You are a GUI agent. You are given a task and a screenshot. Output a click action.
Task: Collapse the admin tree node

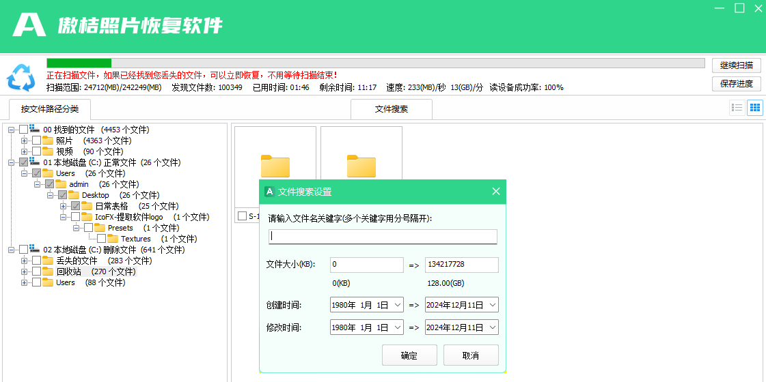[x=37, y=184]
